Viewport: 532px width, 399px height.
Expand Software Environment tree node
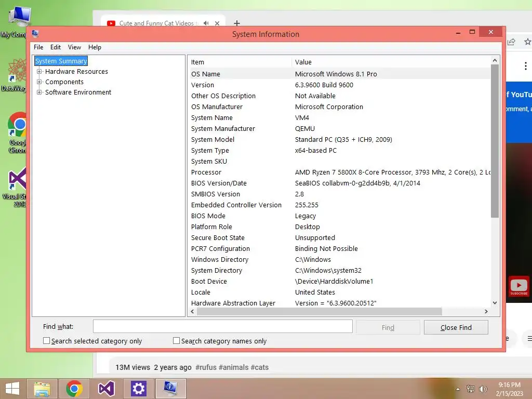pos(39,92)
